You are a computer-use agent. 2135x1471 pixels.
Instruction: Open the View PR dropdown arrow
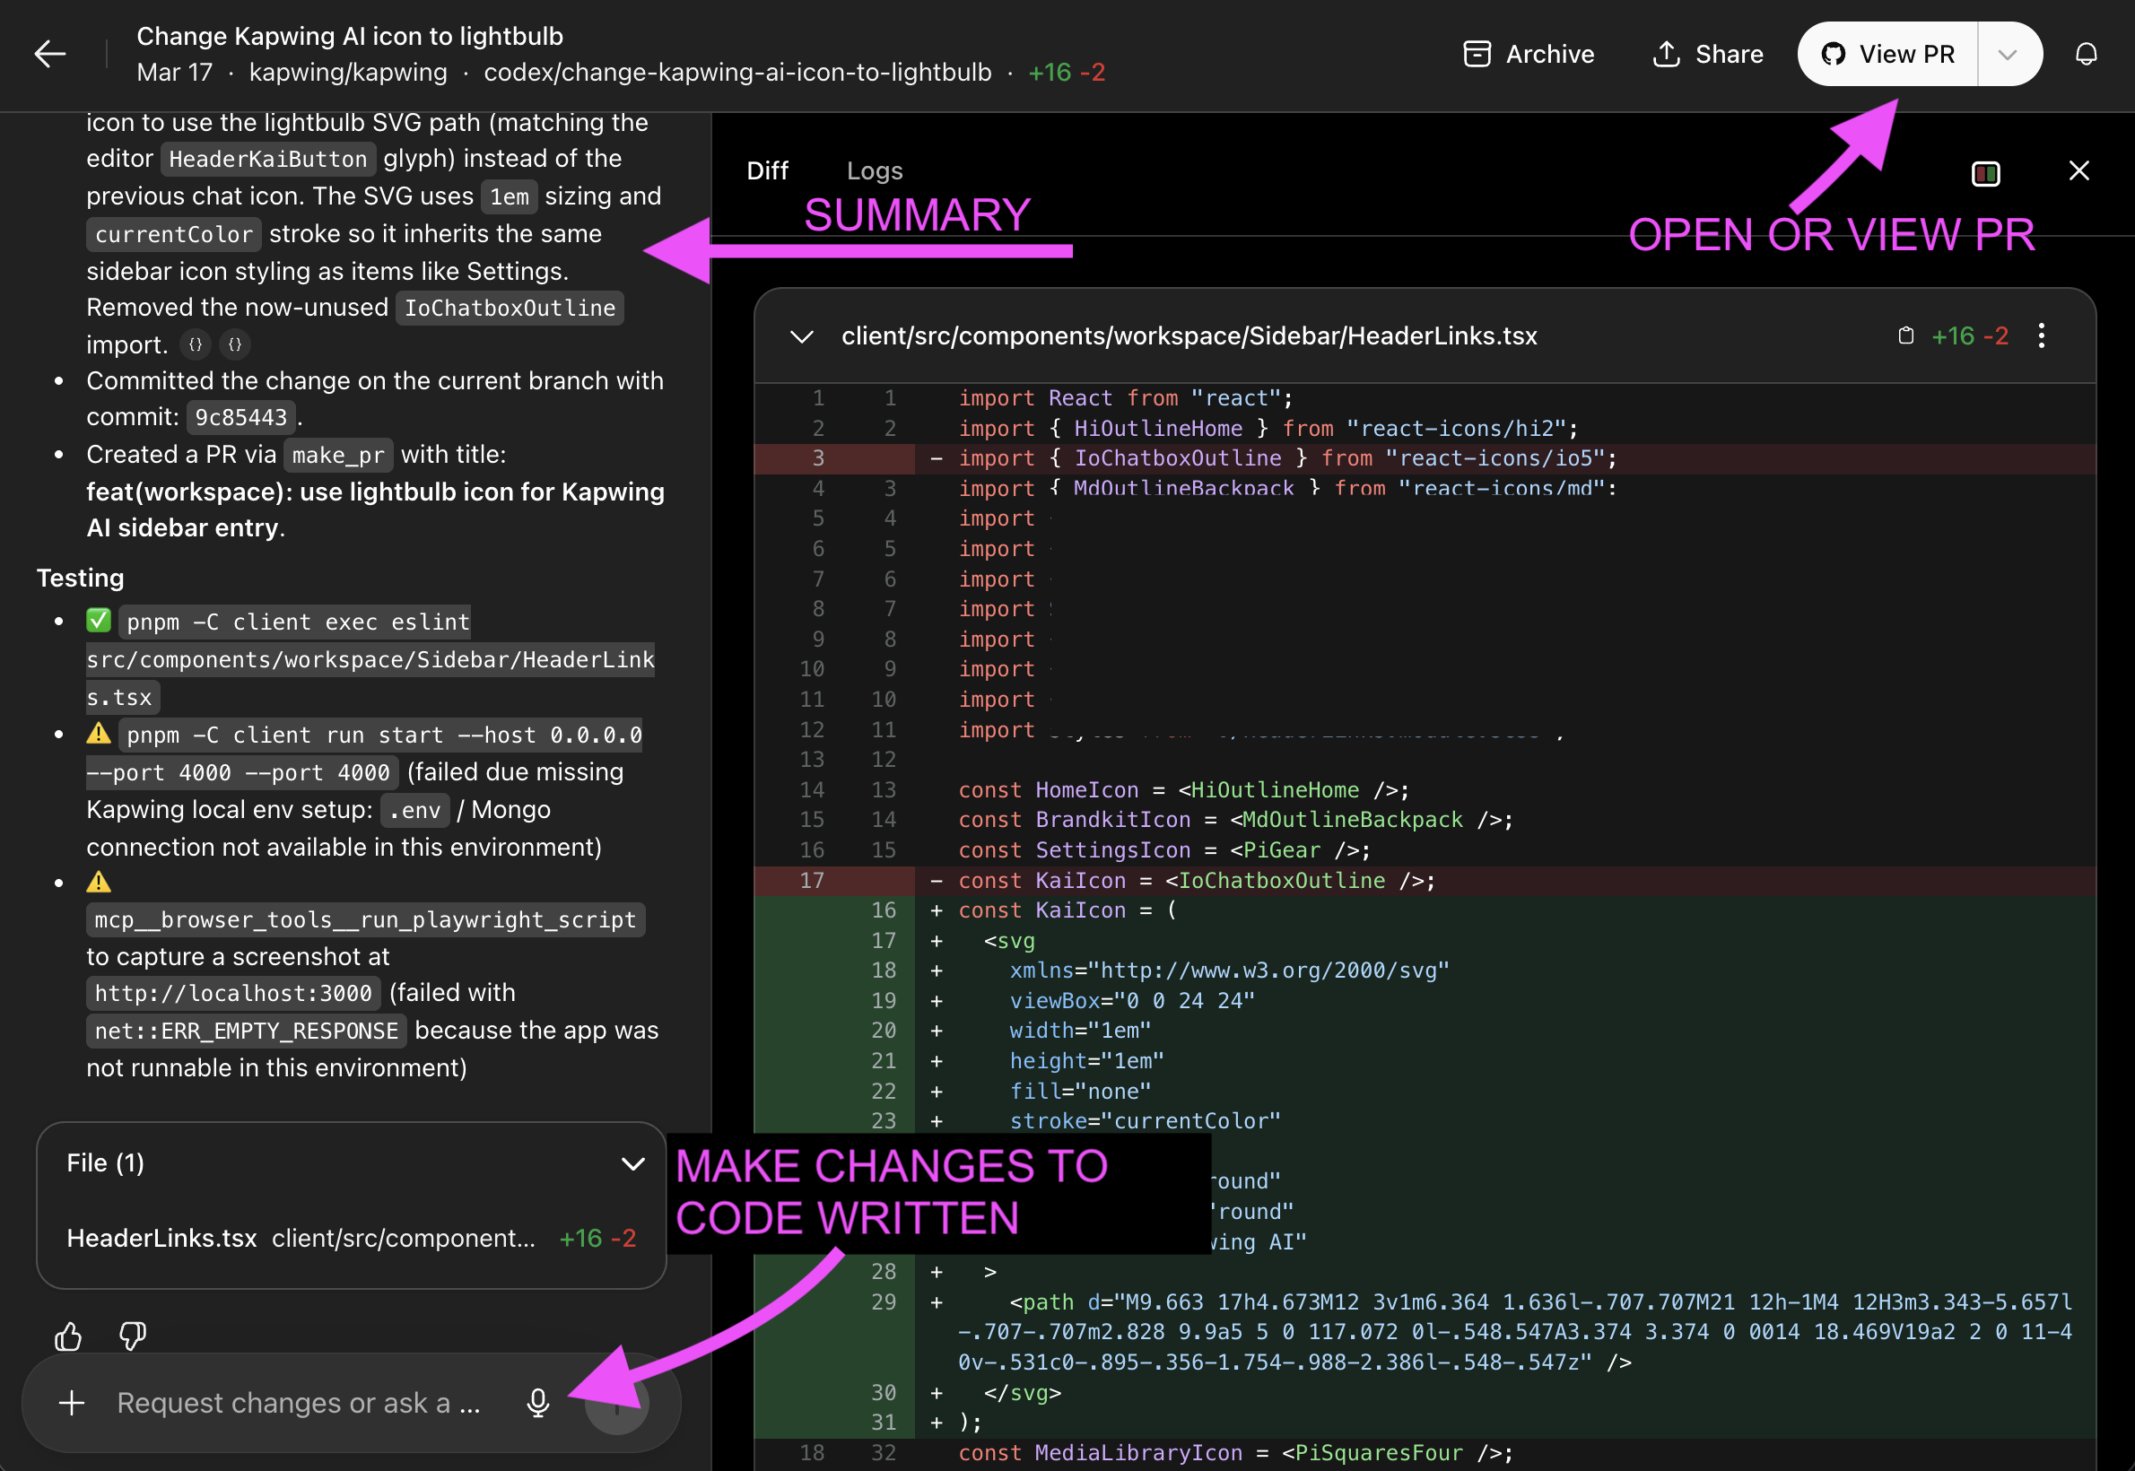click(x=2008, y=55)
